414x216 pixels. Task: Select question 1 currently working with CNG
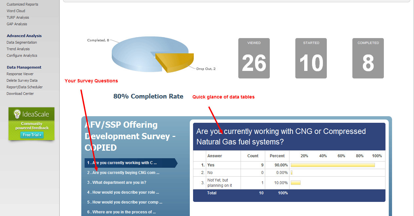(122, 163)
